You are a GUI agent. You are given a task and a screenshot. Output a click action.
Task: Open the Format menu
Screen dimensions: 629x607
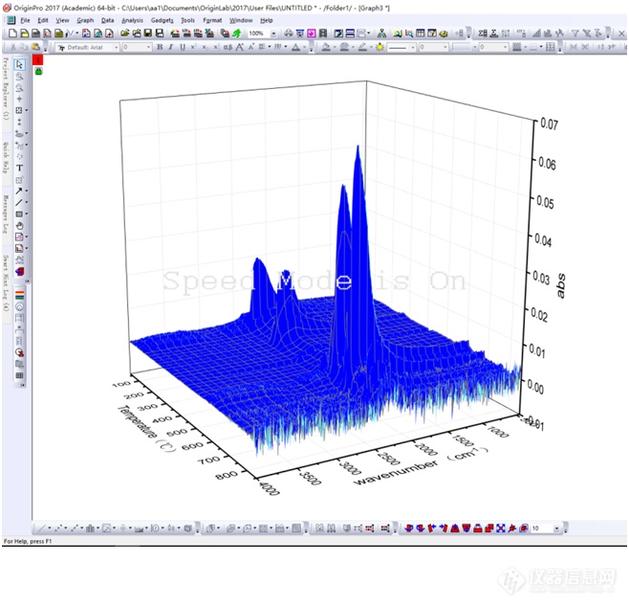[x=212, y=20]
